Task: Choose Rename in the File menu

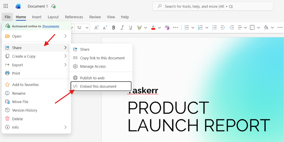Action: point(36,93)
